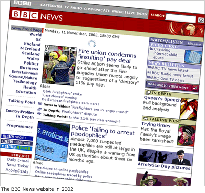Click video icon beside BBC TV news latest
Screen dimensions: 205x193
[150, 67]
